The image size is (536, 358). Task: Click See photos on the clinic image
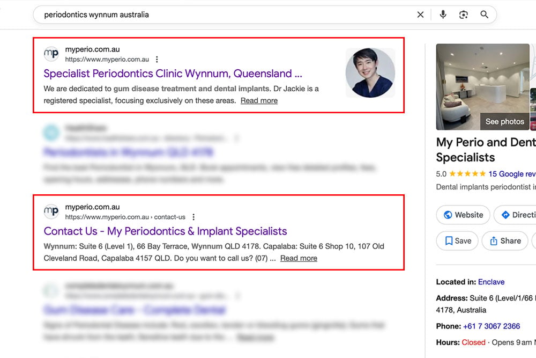click(504, 121)
